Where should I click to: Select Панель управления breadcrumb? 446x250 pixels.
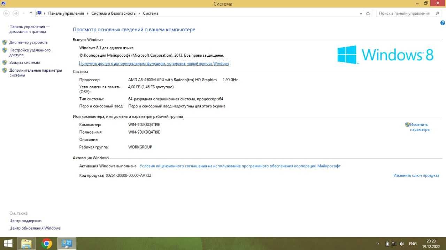click(x=66, y=13)
